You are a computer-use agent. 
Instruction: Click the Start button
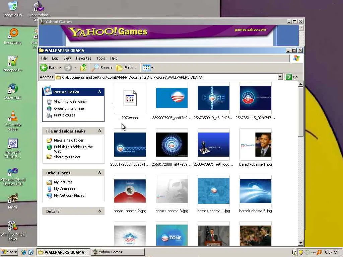9,252
